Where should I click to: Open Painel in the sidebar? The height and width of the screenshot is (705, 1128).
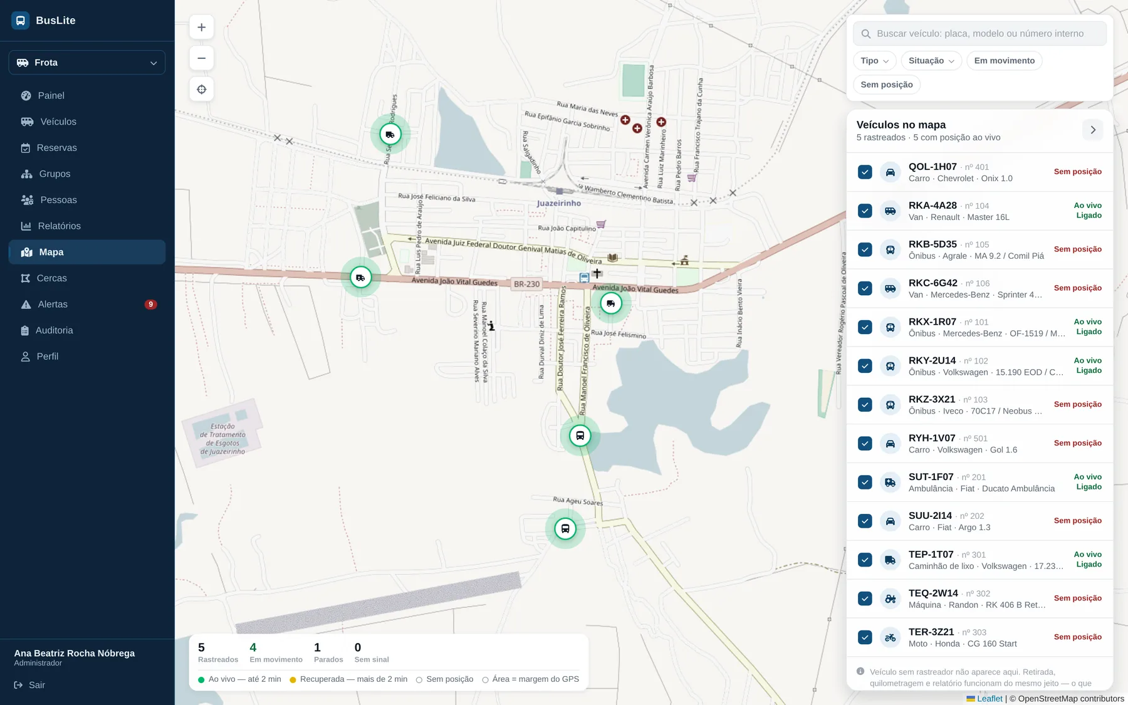87,96
